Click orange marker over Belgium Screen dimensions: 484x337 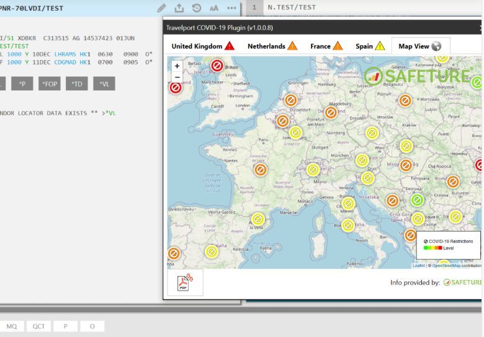coord(282,121)
